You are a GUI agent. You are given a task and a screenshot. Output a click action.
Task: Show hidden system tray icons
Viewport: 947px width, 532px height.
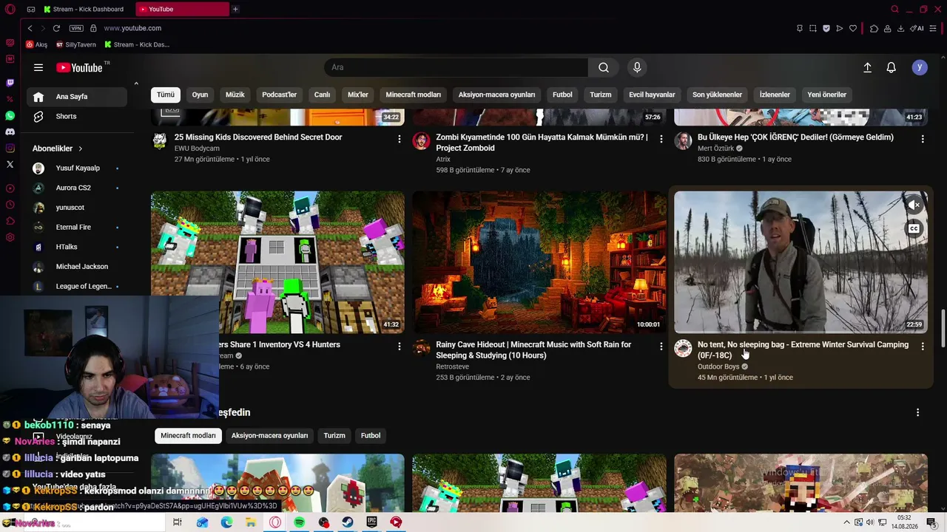(847, 522)
